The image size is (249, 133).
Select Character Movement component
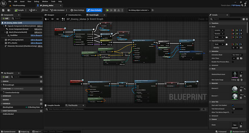[x=22, y=46]
